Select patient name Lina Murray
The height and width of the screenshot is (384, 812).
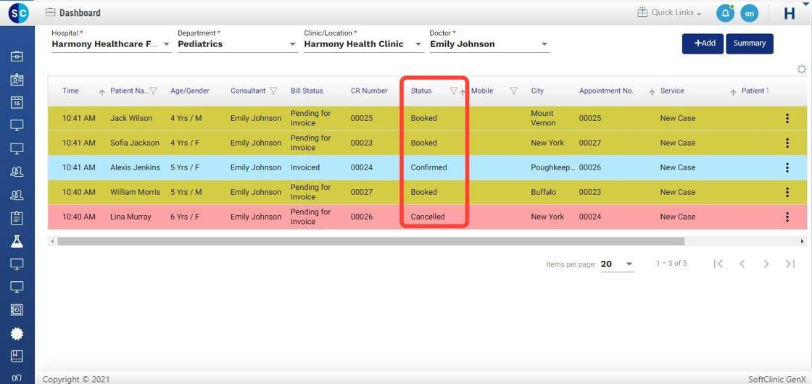tap(130, 217)
